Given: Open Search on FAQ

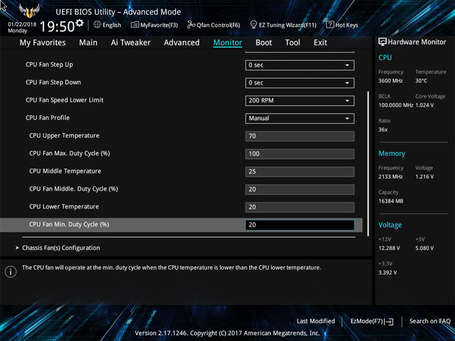Looking at the screenshot, I should coord(430,321).
